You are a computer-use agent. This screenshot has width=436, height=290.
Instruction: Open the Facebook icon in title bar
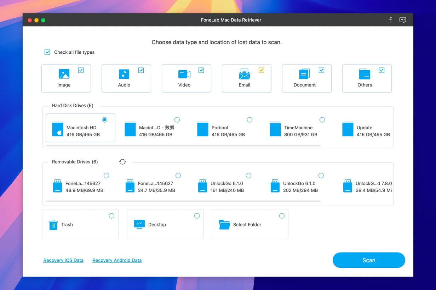[x=390, y=20]
